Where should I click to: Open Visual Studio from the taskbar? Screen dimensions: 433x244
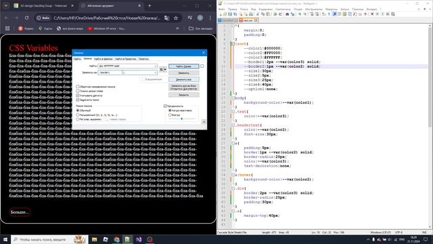139,239
